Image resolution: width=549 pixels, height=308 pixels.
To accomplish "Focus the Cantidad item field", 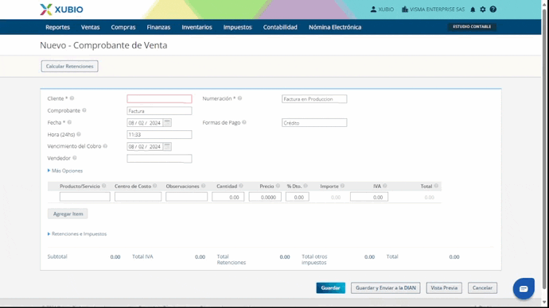I will click(x=228, y=197).
